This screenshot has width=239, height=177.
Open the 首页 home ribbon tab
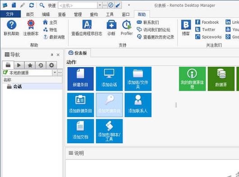[30, 14]
